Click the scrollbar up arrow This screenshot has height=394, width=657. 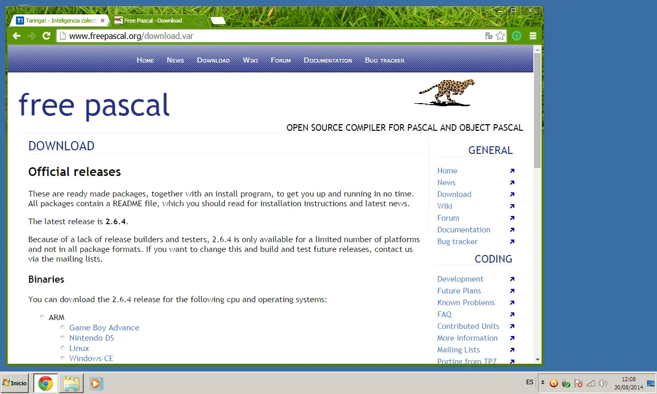point(537,49)
